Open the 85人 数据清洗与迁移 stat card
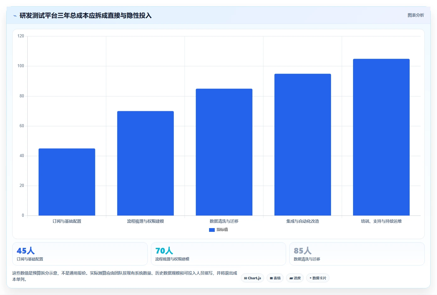The image size is (437, 295). [x=357, y=254]
